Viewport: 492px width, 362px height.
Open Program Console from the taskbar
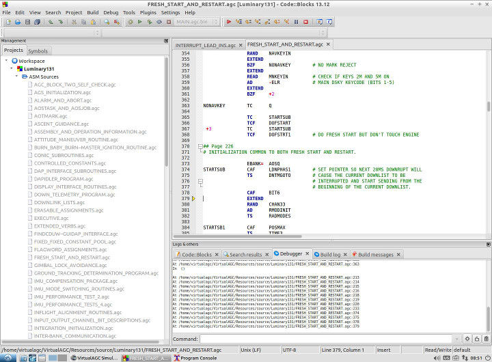(197, 358)
